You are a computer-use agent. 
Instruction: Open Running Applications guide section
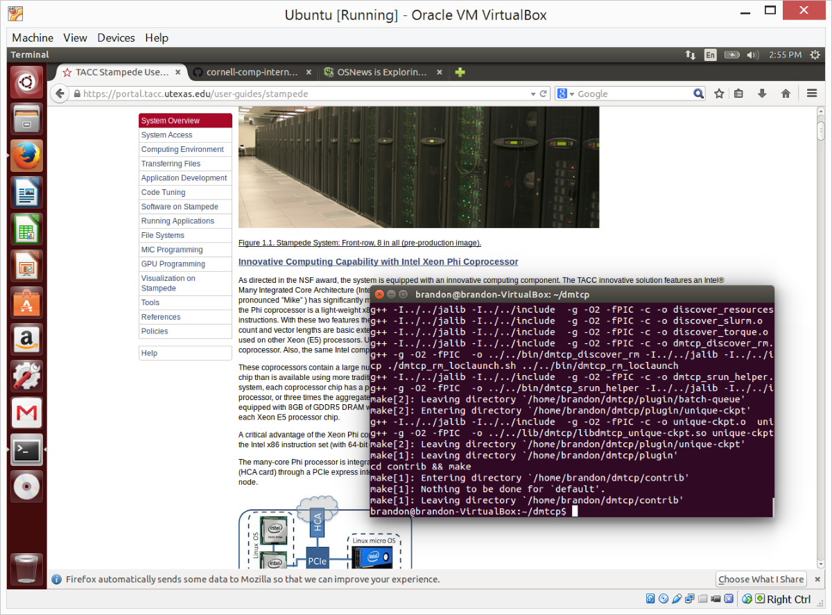pos(185,221)
